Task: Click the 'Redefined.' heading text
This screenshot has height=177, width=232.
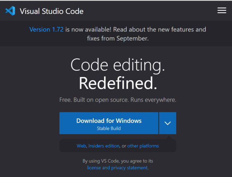Action: coord(118,83)
